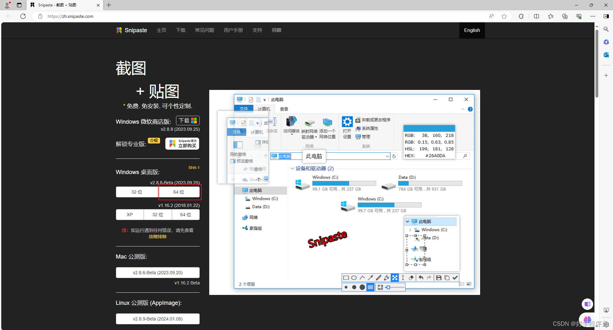Open the Favorites list icon
This screenshot has height=330, width=613.
click(x=551, y=16)
